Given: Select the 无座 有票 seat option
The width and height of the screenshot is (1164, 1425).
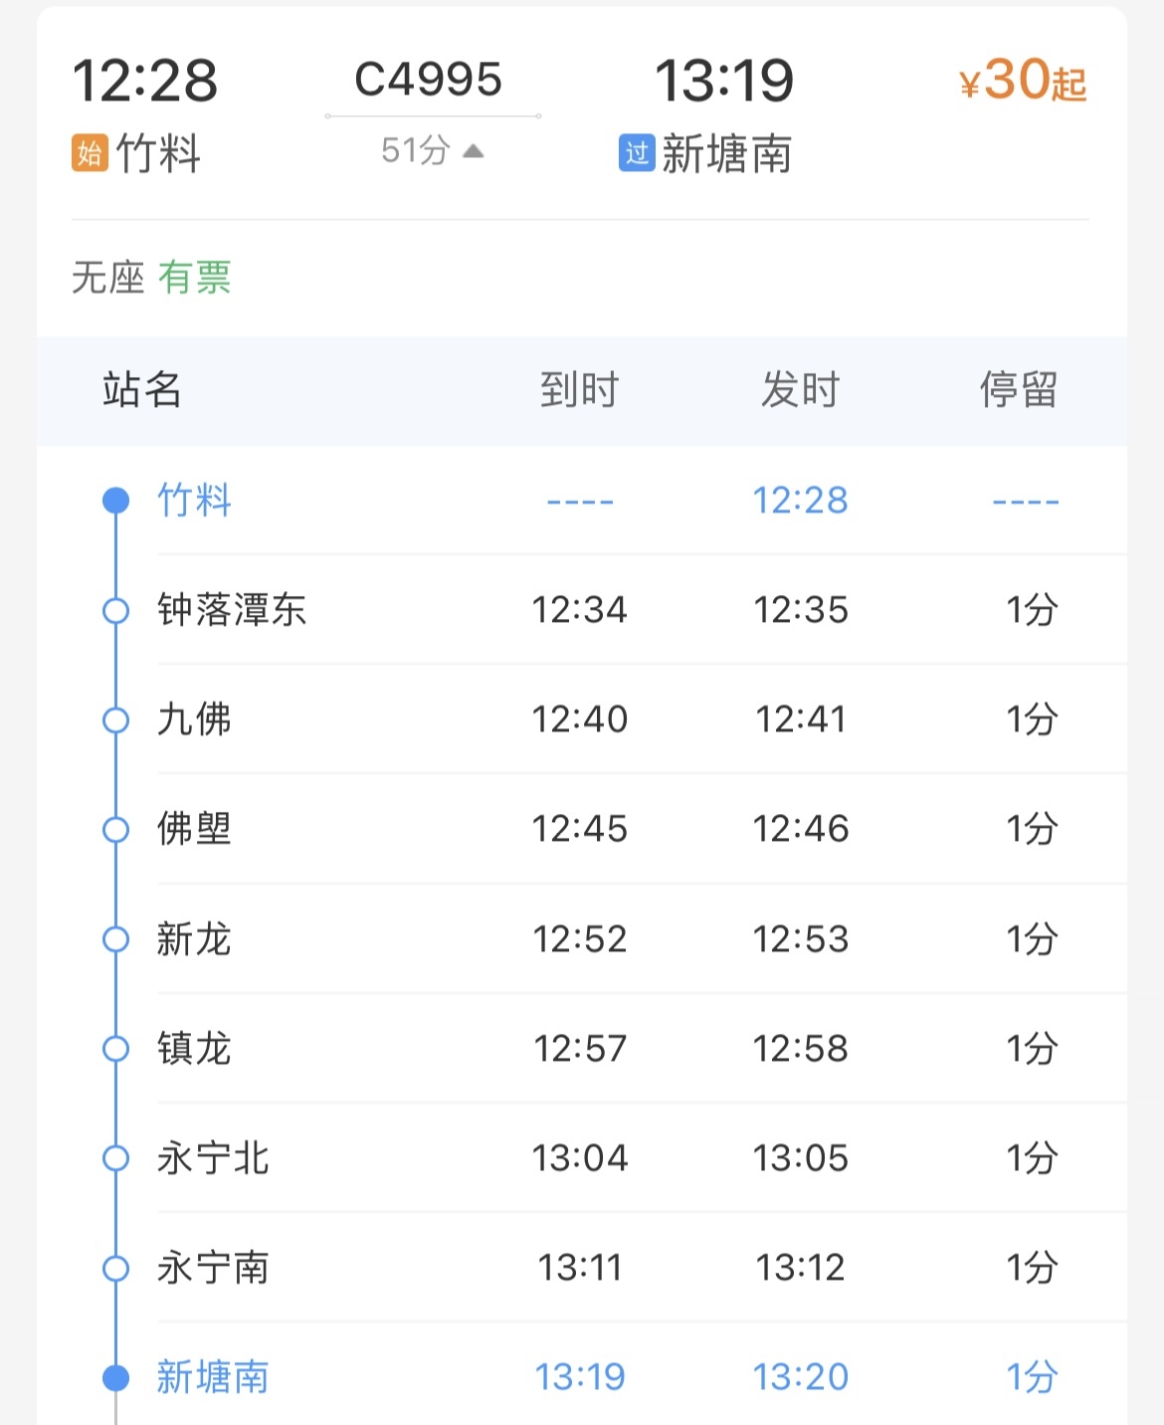Looking at the screenshot, I should [x=151, y=278].
